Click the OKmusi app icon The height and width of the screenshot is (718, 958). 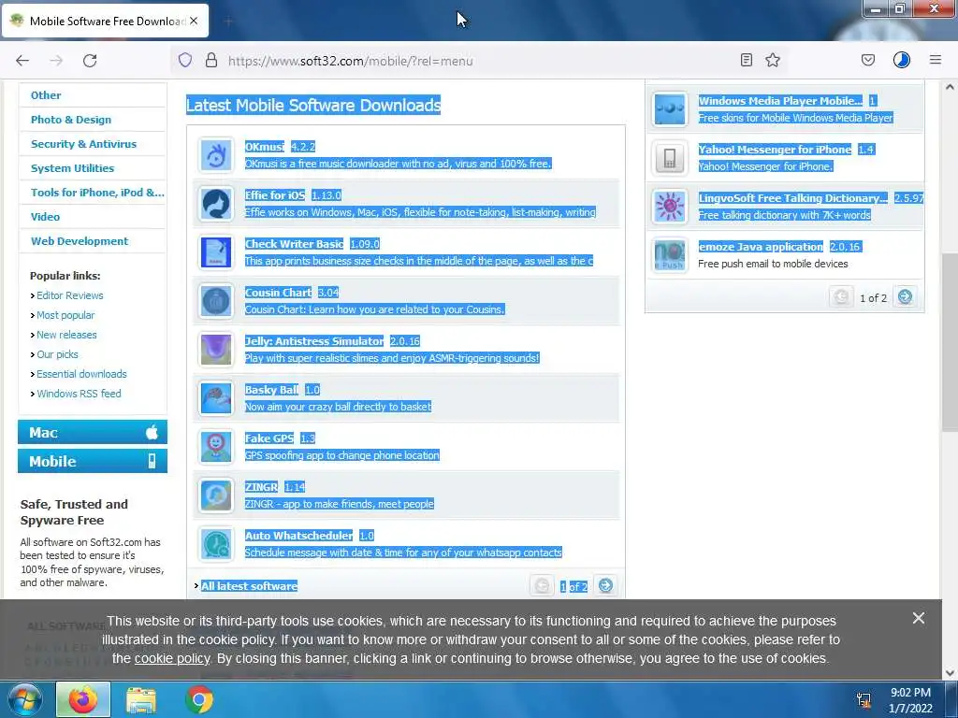coord(216,154)
